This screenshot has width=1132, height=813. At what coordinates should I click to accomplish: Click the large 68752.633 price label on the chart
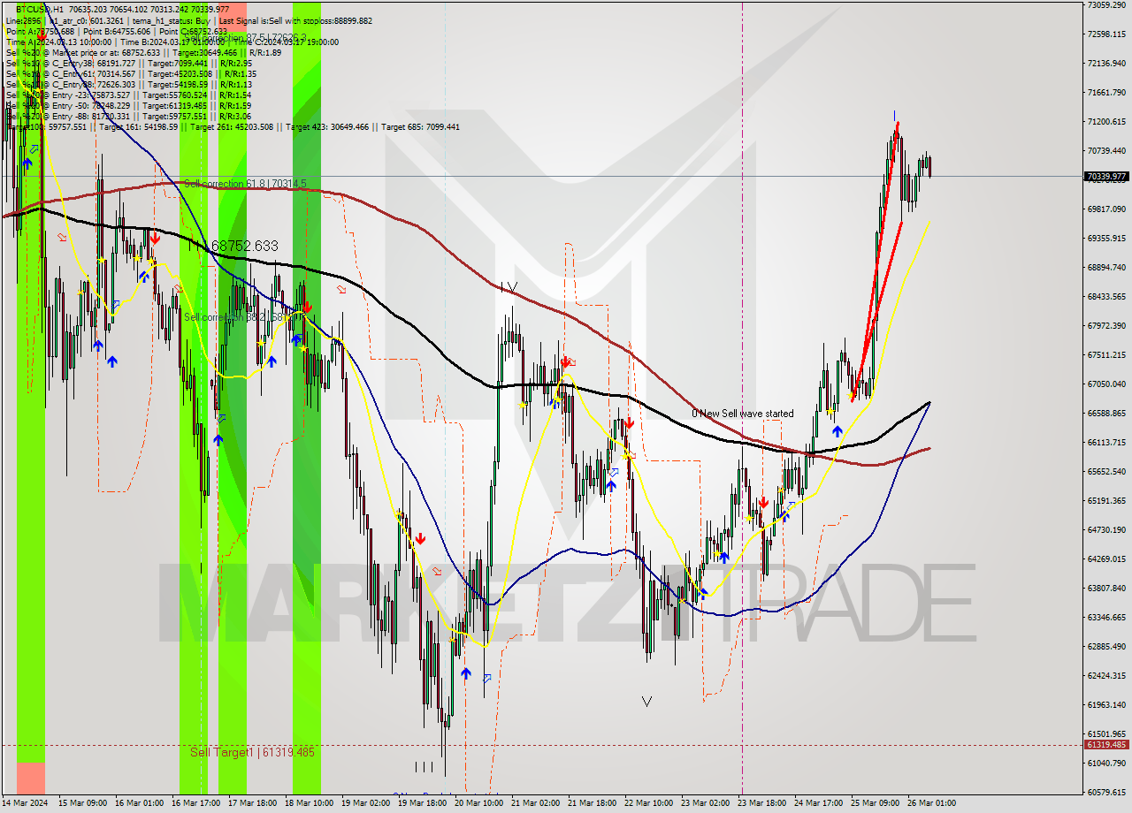(244, 246)
